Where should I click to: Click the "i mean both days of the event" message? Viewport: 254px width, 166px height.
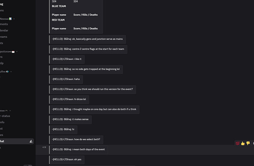pos(79,149)
